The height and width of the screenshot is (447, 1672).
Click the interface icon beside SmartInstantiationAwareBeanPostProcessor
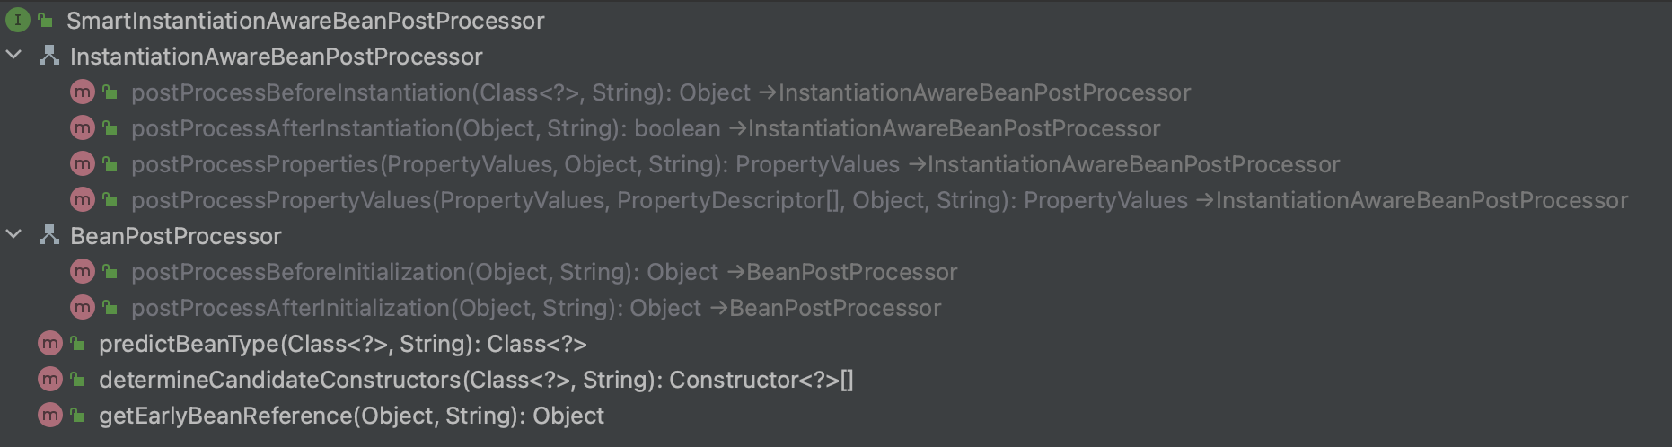point(17,20)
